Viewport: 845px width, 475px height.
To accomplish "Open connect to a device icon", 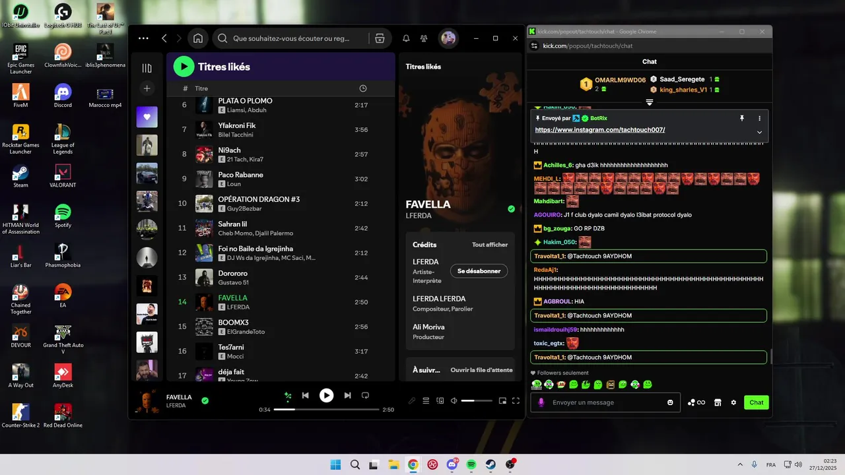I will [x=440, y=400].
